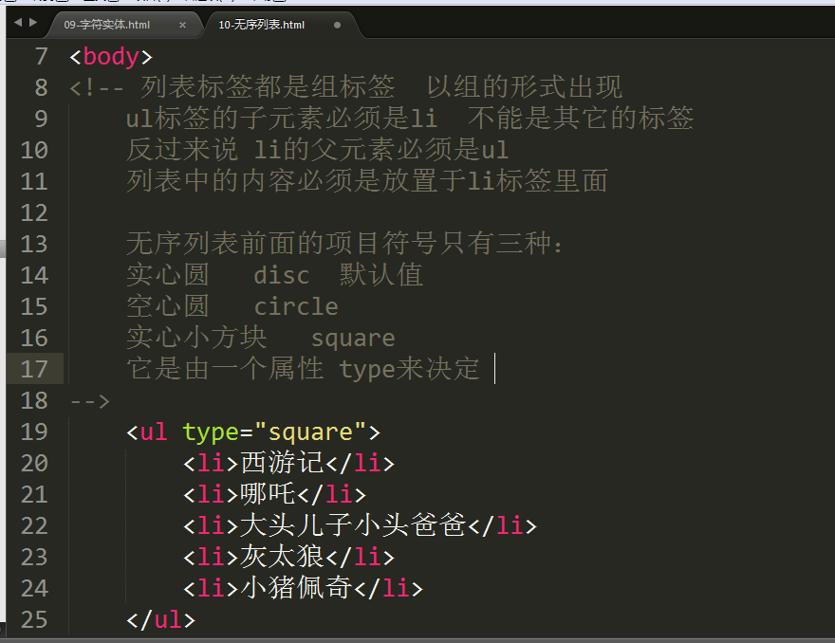The image size is (835, 643).
Task: Click comment text ul标签的子元素必须是li
Action: click(x=282, y=119)
